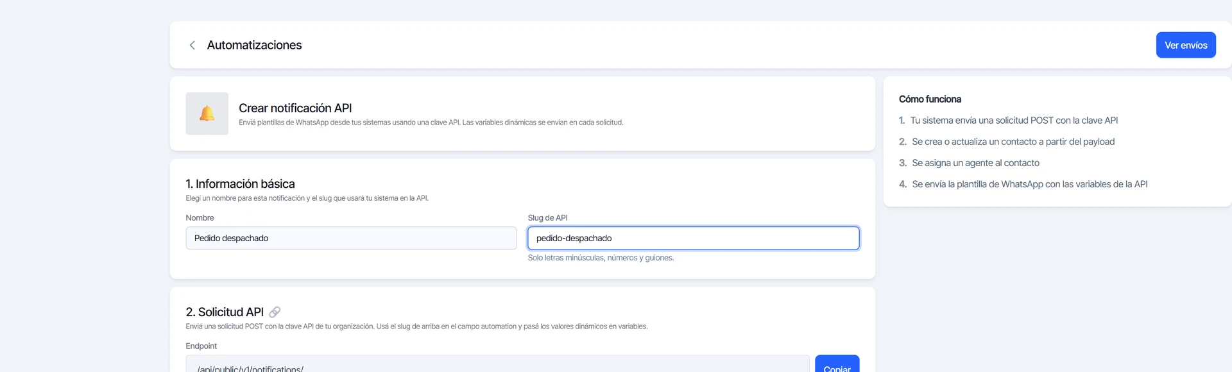Click the Slug de API label
Screen dimensions: 1232x372
point(547,218)
